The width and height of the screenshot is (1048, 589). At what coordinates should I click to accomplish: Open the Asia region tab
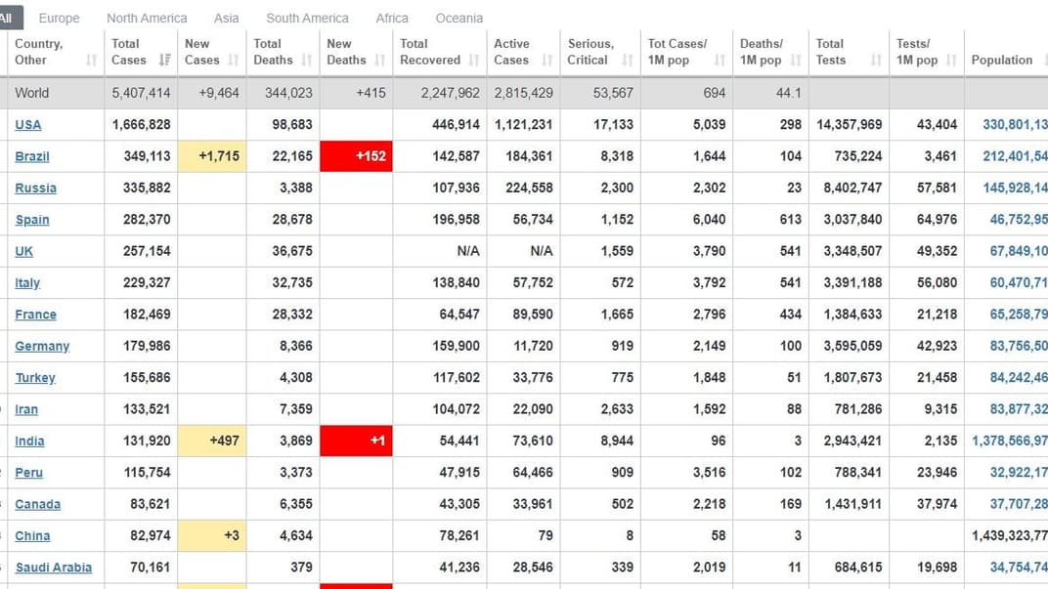(x=226, y=18)
